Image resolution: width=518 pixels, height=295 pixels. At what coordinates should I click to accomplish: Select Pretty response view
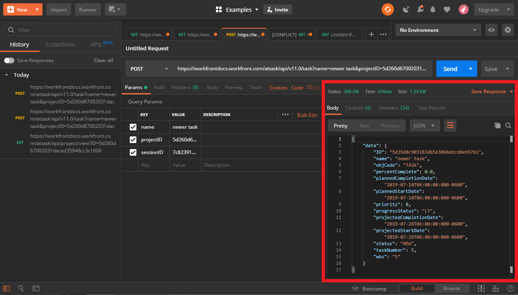340,125
